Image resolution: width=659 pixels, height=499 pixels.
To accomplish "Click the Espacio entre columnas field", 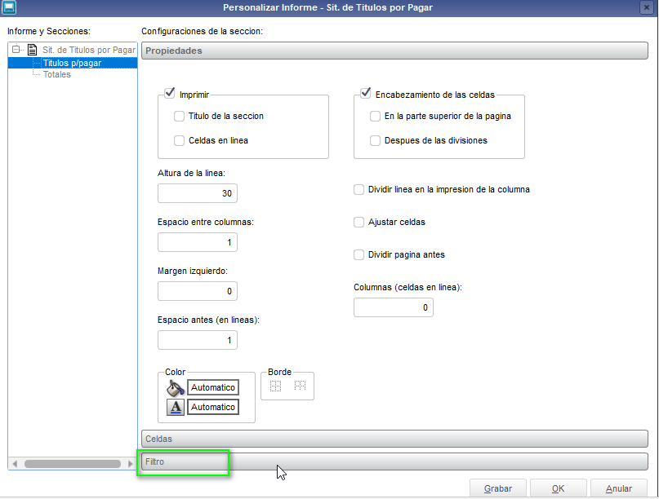I will coord(198,243).
